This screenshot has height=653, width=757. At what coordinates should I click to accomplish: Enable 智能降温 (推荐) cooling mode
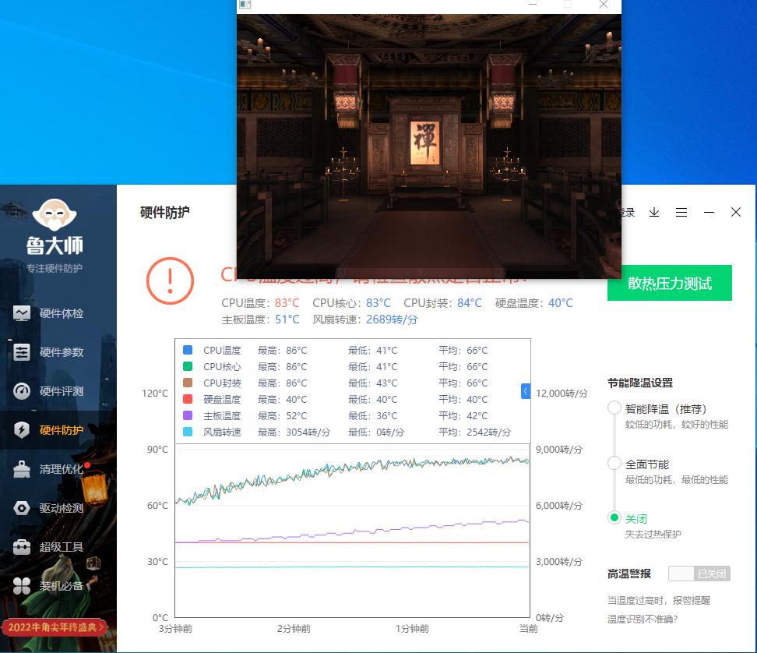click(x=615, y=408)
